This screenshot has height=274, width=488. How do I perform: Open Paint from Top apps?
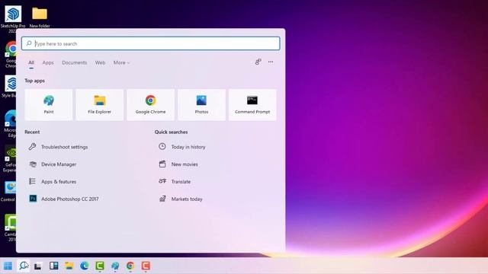tap(49, 105)
